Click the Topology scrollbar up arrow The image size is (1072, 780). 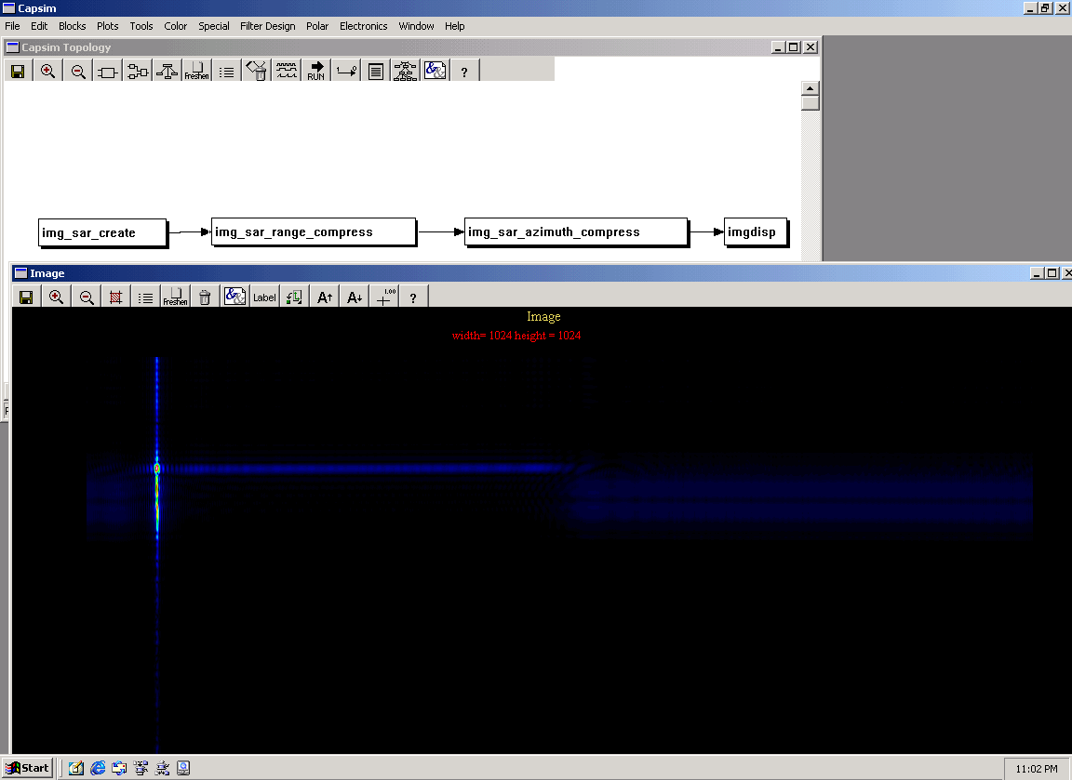point(810,88)
